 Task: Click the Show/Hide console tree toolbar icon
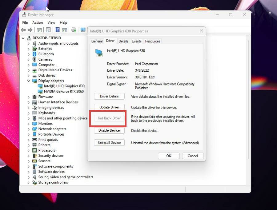39,30
